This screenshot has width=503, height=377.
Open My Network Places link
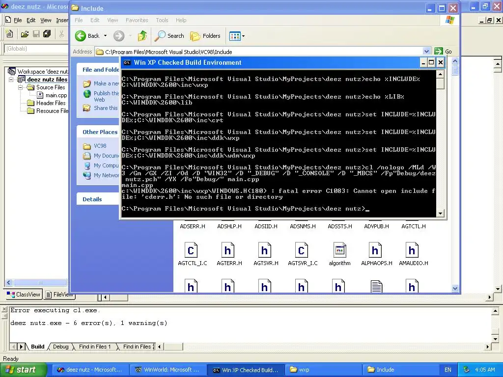coord(106,175)
